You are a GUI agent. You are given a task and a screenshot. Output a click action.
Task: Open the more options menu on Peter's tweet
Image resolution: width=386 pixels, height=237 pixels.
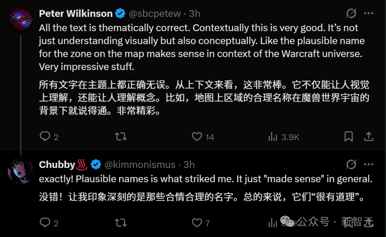(x=368, y=13)
